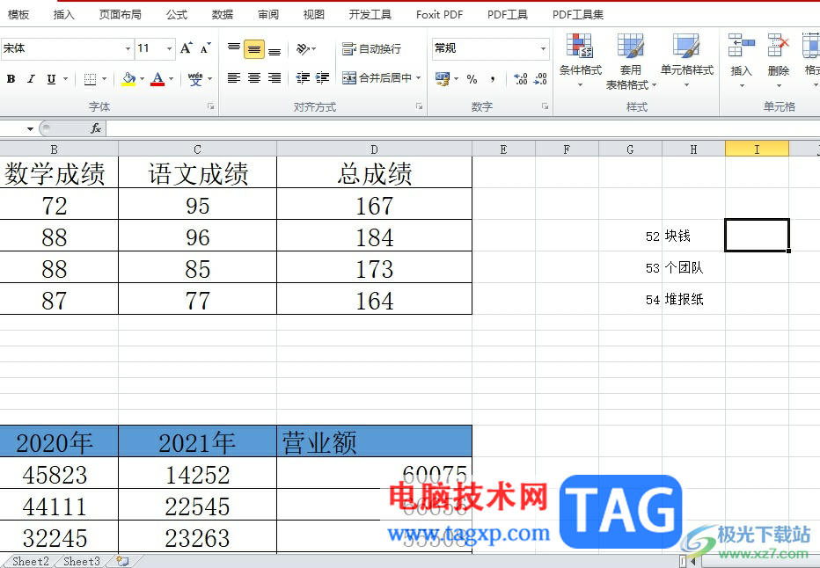Open 套用表格格式 table formats
Screen dimensions: 820x568
coord(631,62)
